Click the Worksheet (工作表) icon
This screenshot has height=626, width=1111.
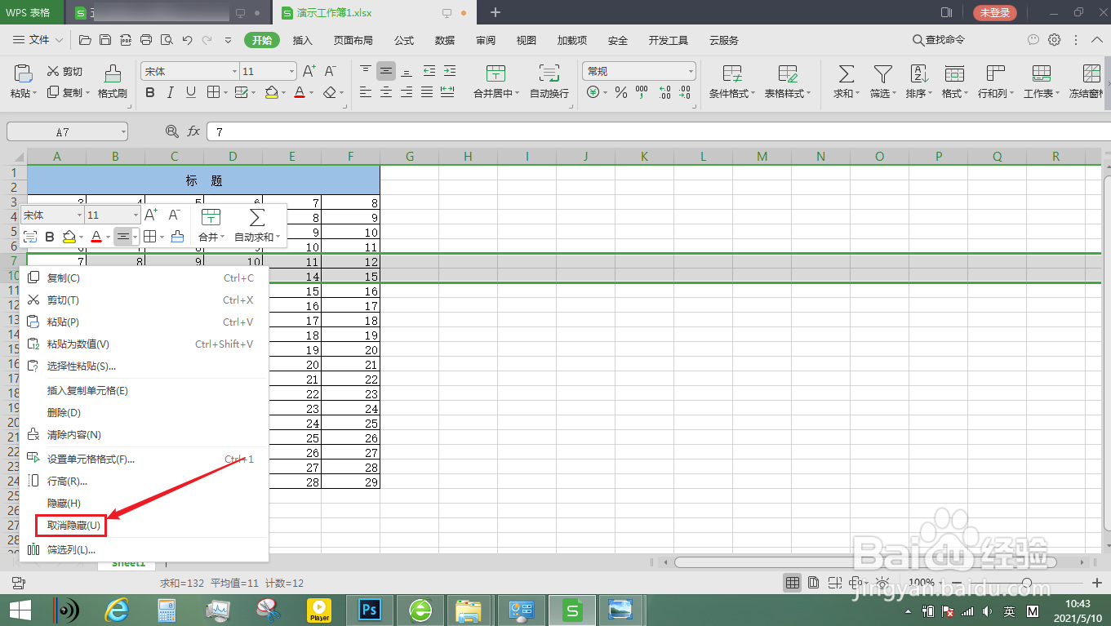pos(1041,73)
